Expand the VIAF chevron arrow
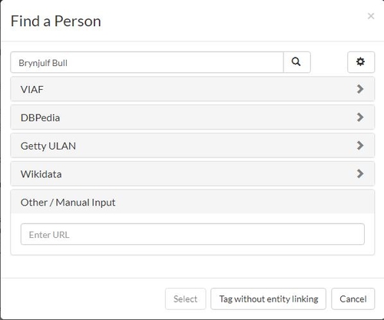384x320 pixels. [360, 89]
